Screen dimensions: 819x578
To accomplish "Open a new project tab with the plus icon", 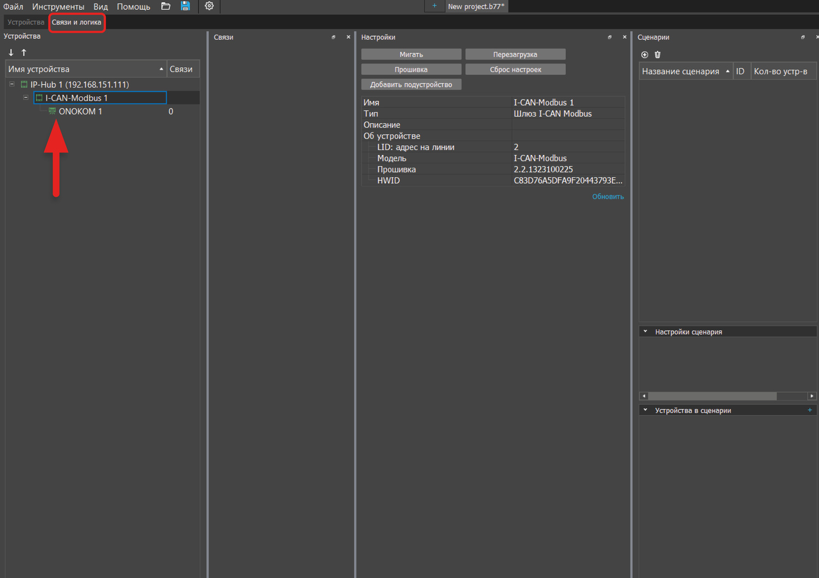I will [435, 6].
